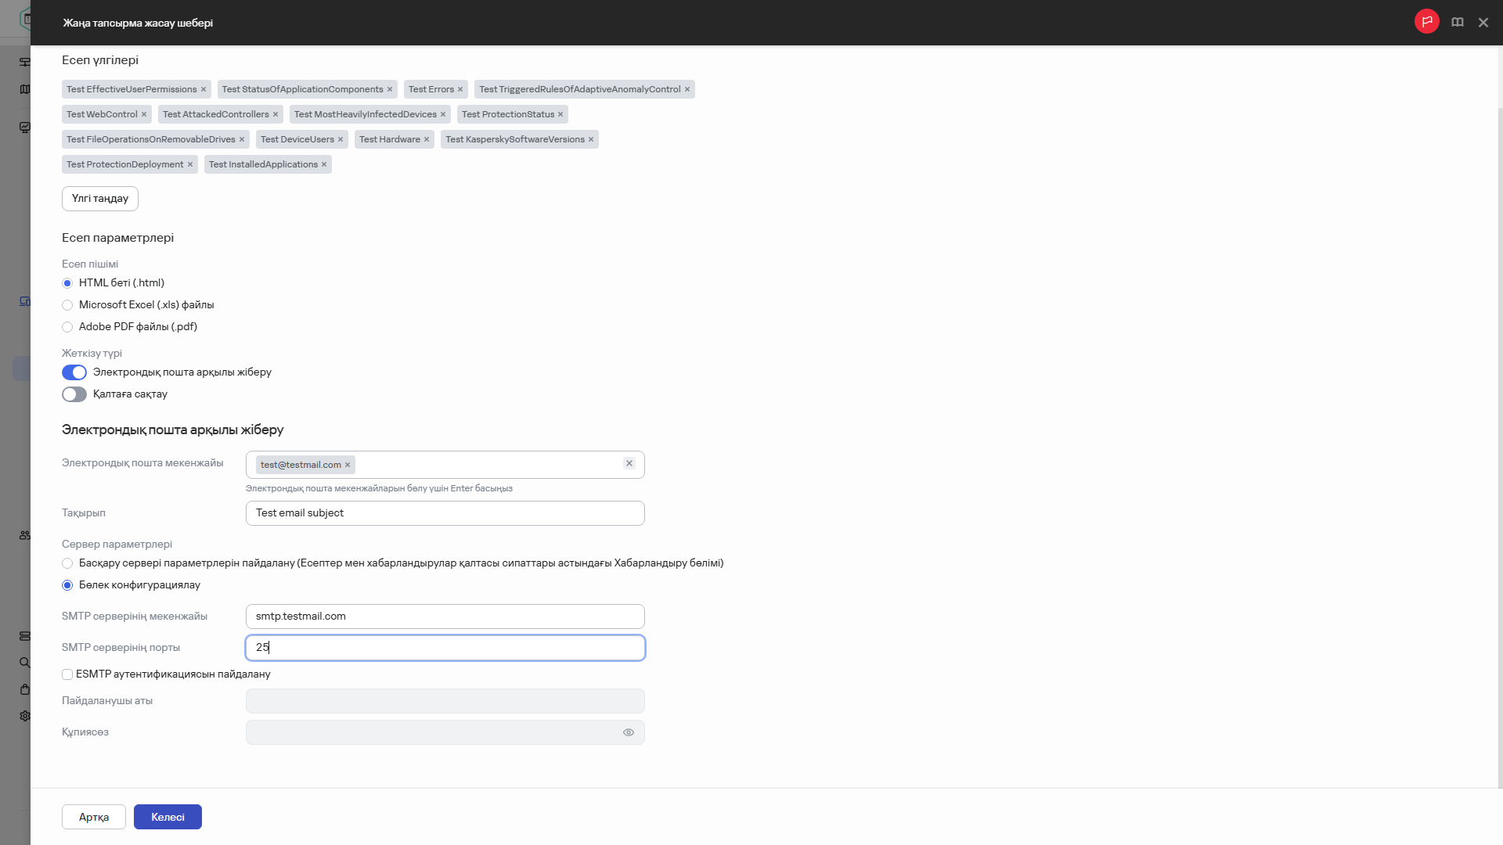Remove the Test Hardware template tag
The height and width of the screenshot is (845, 1503).
(427, 140)
